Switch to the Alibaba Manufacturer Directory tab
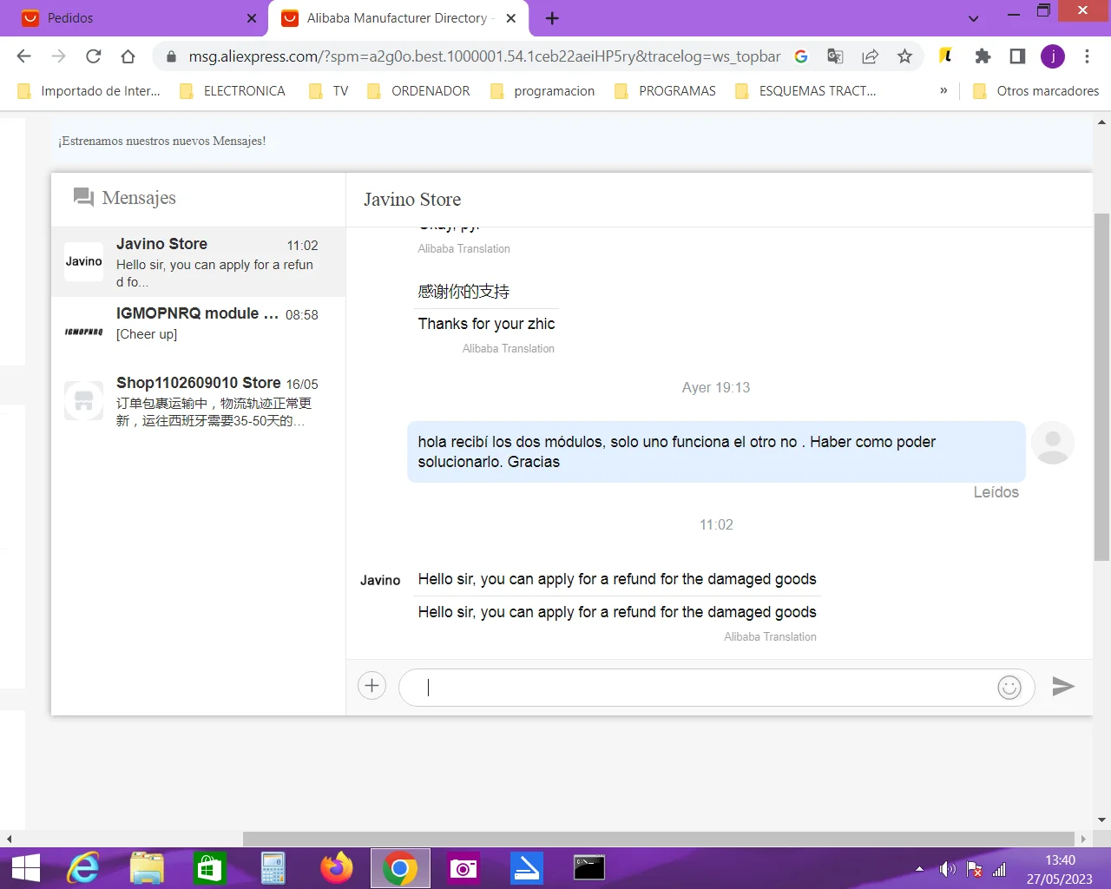Image resolution: width=1111 pixels, height=889 pixels. click(x=397, y=18)
